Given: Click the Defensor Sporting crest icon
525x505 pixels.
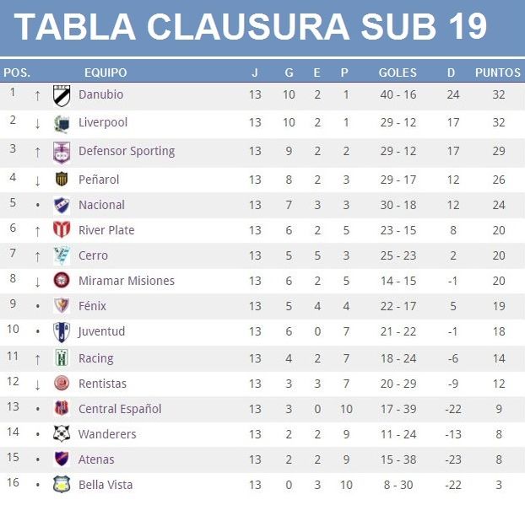Looking at the screenshot, I should click(62, 153).
